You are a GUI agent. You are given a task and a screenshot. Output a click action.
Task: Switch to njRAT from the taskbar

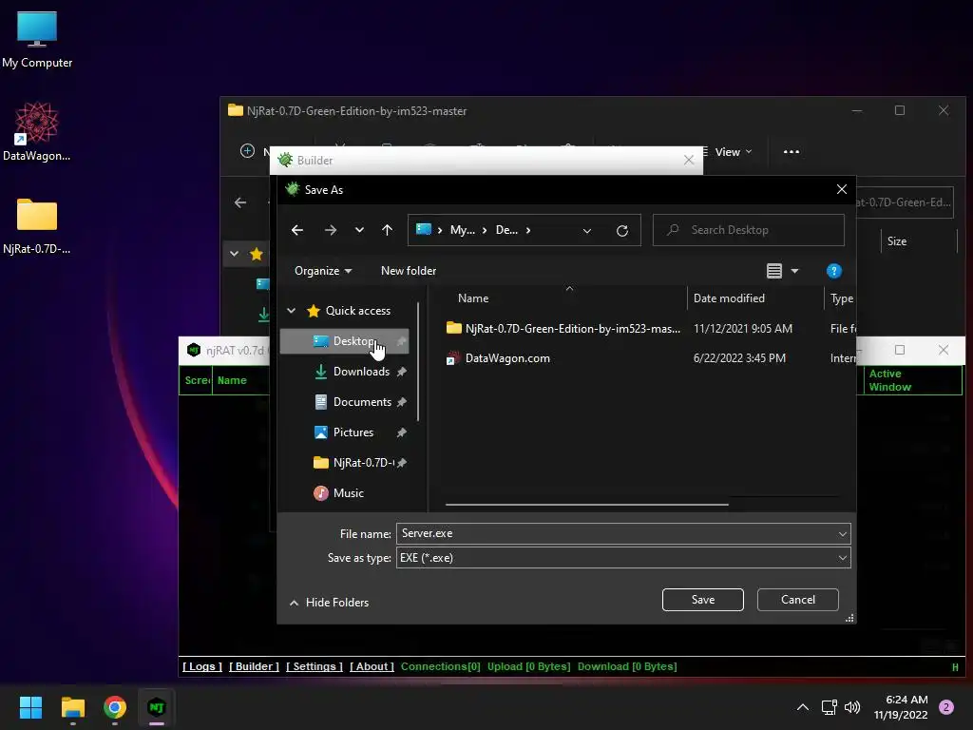click(x=157, y=707)
